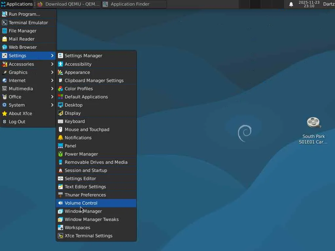Screen dimensions: 335x251
Task: Click the Removable Drives and Media icon
Action: point(61,162)
